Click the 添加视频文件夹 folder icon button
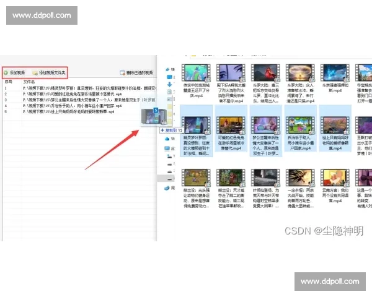This screenshot has width=372, height=297. pos(48,72)
